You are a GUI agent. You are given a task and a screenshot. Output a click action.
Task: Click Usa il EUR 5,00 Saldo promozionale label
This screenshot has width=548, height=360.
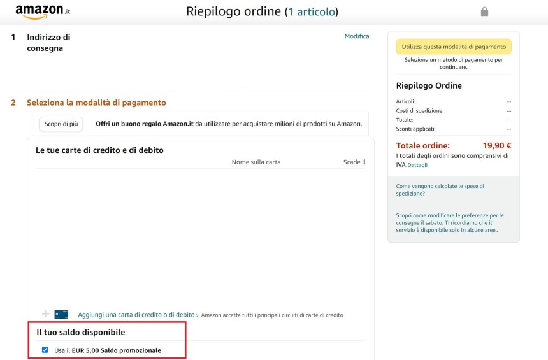coord(108,350)
